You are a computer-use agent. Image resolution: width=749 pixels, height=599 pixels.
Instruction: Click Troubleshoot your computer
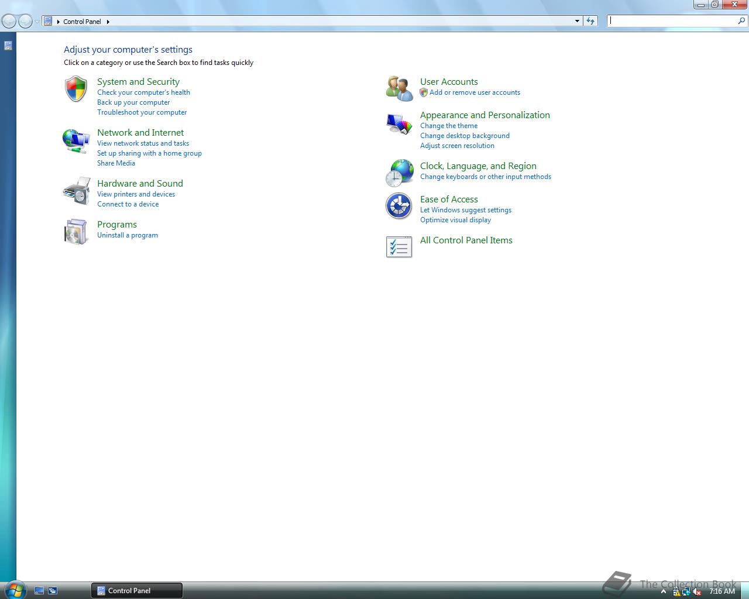[x=142, y=112]
